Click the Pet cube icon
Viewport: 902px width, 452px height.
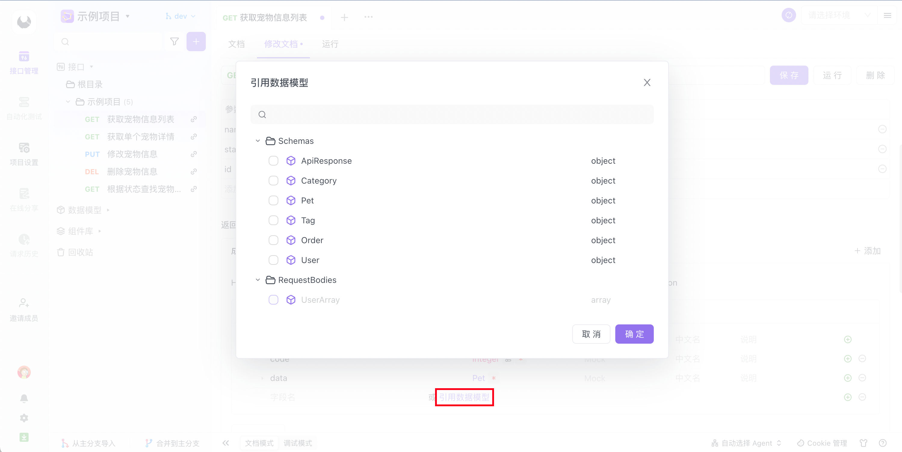[x=291, y=201]
